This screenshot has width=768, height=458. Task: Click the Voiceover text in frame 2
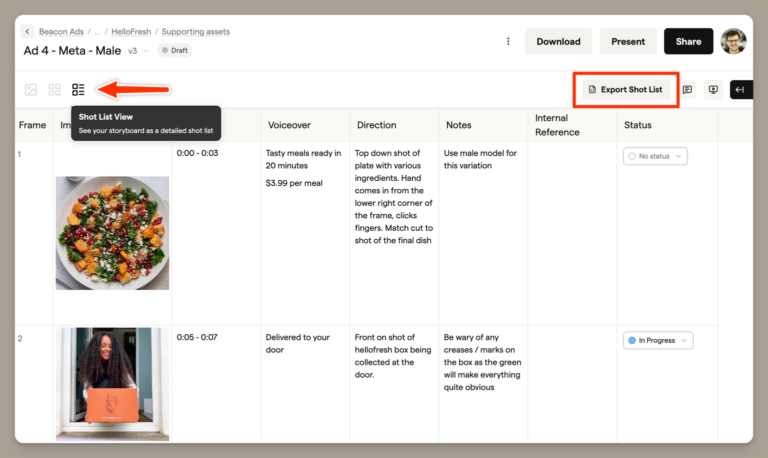(297, 343)
